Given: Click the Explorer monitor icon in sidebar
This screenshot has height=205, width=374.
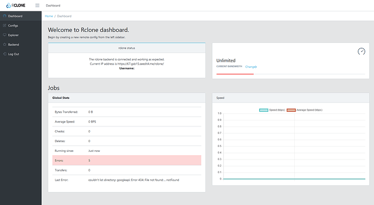Looking at the screenshot, I should [4, 35].
